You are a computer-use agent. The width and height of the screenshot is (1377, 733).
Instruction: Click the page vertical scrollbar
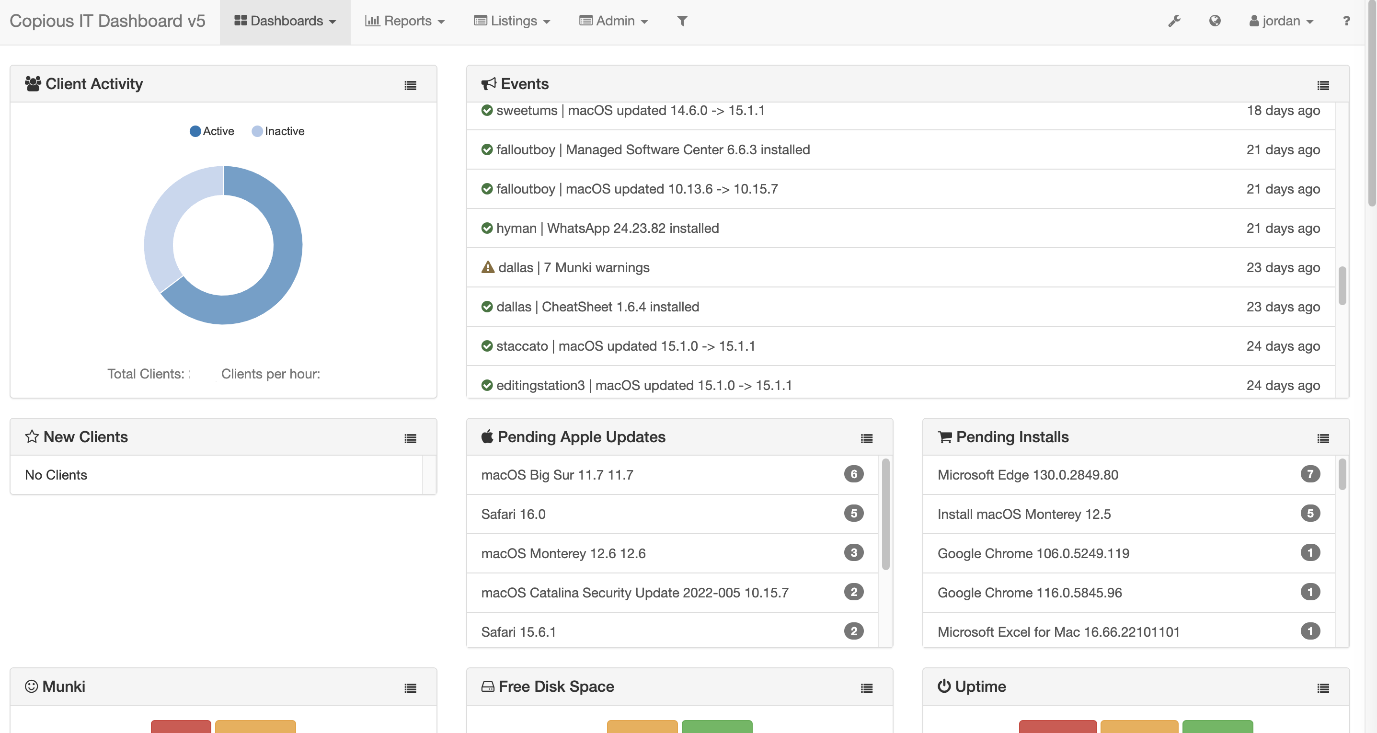(1371, 103)
